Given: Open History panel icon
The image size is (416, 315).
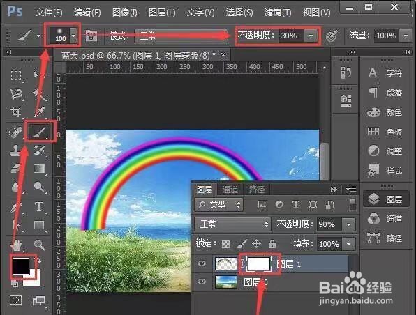Looking at the screenshot, I should 346,72.
